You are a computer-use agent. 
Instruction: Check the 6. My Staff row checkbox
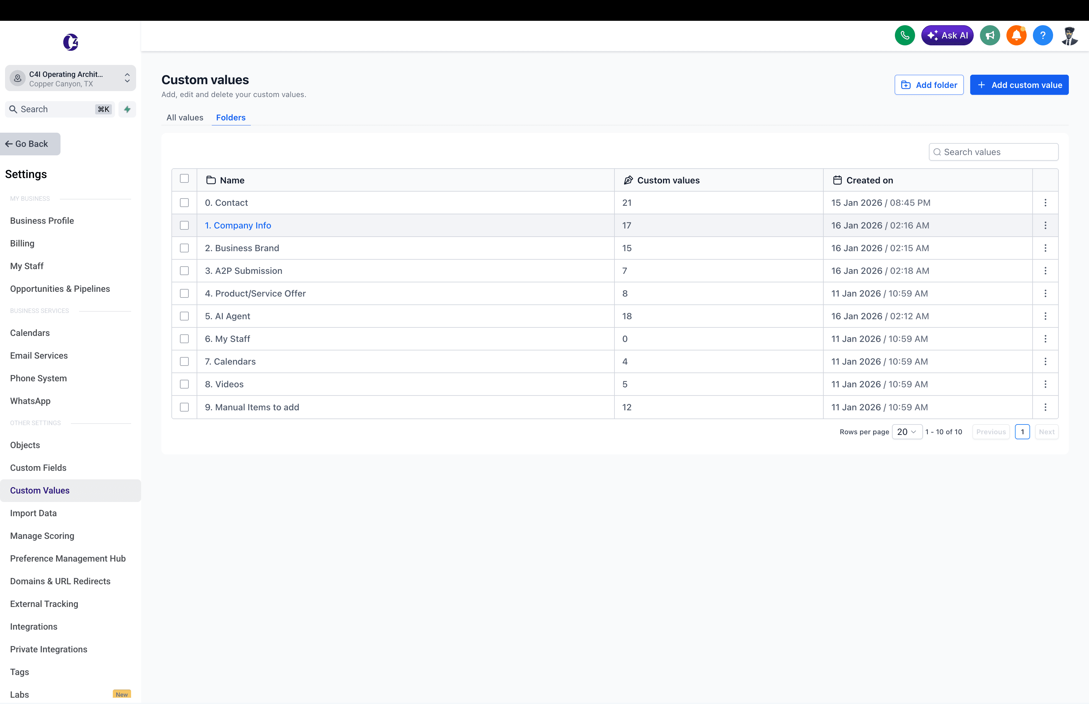click(184, 339)
